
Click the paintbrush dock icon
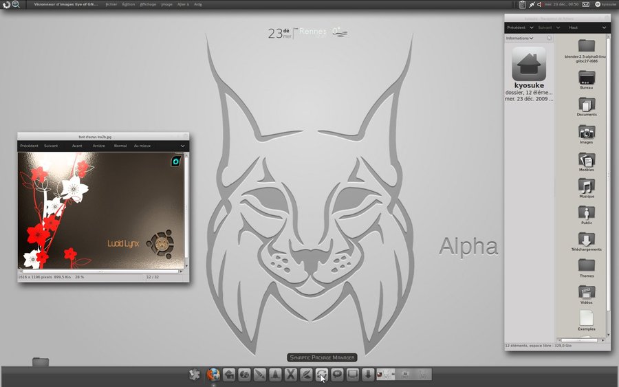coord(260,375)
